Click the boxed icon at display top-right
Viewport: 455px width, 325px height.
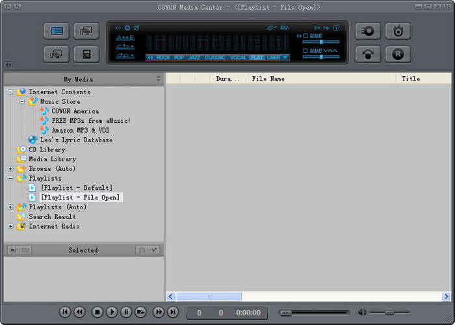pos(336,28)
